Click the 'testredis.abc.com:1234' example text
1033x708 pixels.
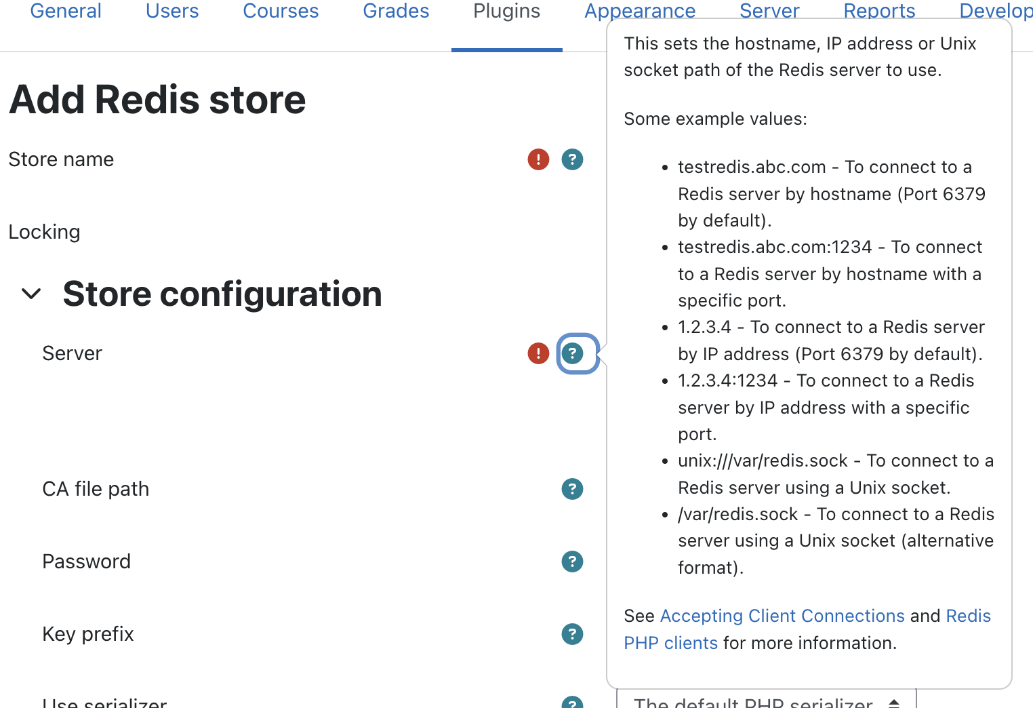[775, 247]
